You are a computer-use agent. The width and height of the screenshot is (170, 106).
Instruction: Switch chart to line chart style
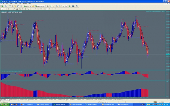[54, 6]
